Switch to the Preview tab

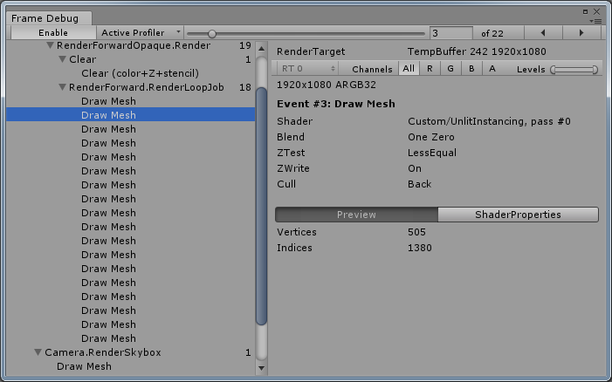[x=356, y=215]
